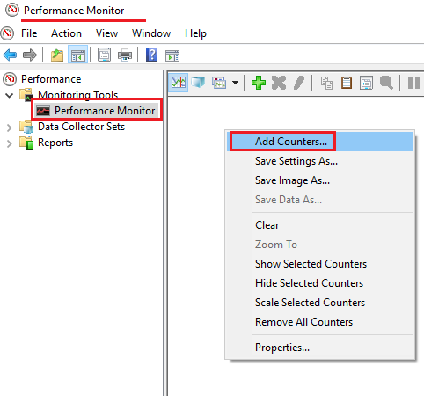This screenshot has width=424, height=396.
Task: Toggle the Show/Hide Action Pane icon
Action: (x=172, y=55)
